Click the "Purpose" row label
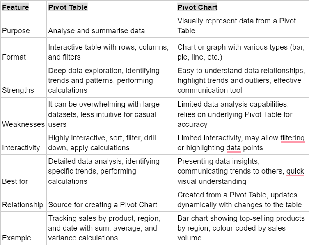 16,30
